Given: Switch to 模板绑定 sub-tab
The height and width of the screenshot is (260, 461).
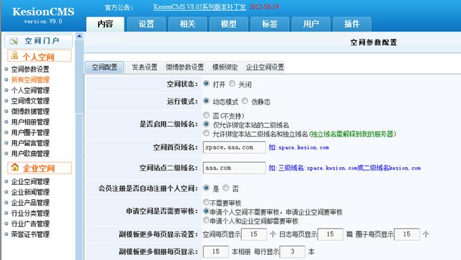Looking at the screenshot, I should tap(225, 67).
